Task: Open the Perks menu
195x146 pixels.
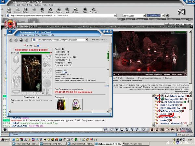Action: click(x=45, y=5)
